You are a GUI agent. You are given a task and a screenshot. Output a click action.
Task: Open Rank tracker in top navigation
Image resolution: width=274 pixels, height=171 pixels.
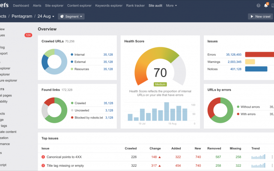135,6
